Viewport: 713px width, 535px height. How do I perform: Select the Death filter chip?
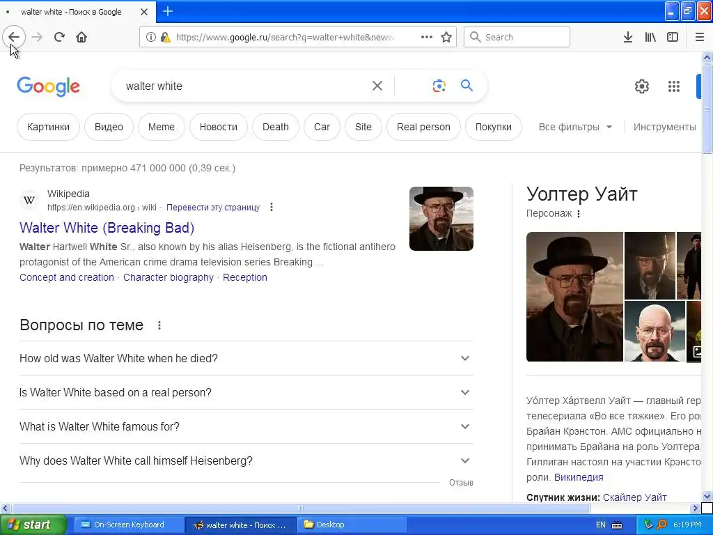(276, 127)
